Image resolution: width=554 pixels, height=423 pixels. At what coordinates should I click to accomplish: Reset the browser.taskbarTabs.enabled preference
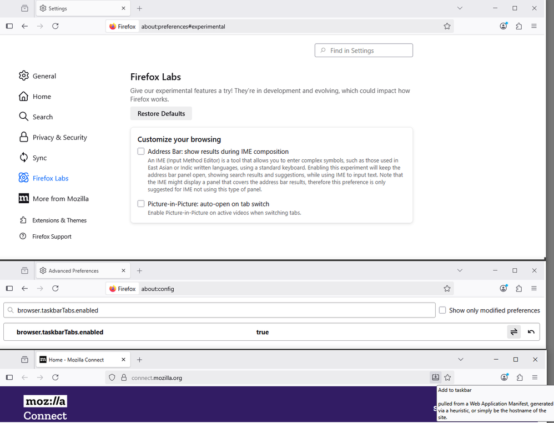click(x=531, y=332)
